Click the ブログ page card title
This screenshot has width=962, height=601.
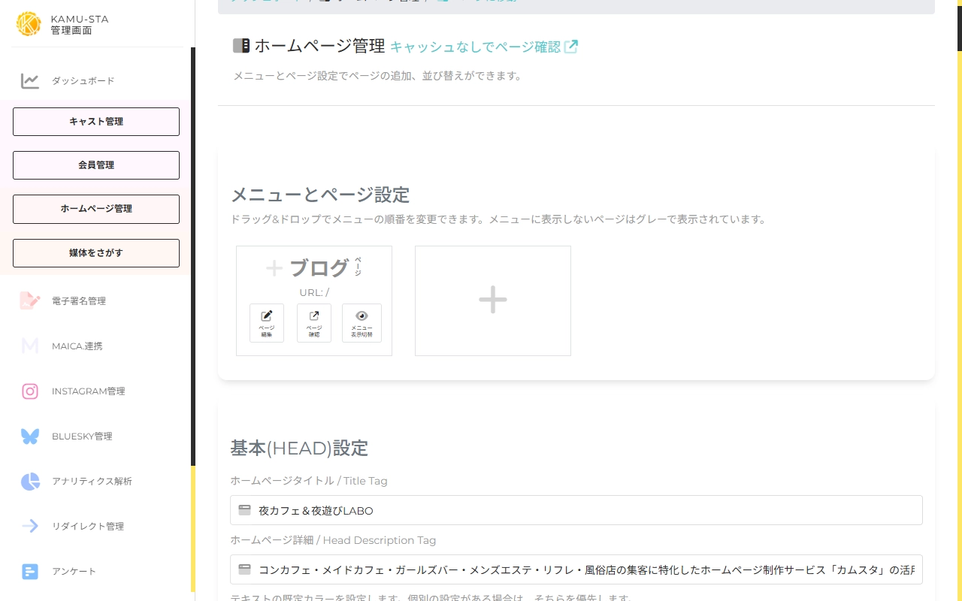click(x=319, y=268)
